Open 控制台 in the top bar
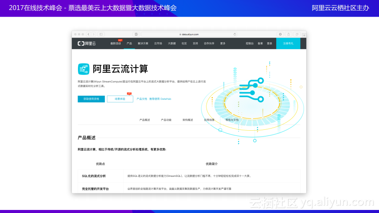 click(250, 44)
